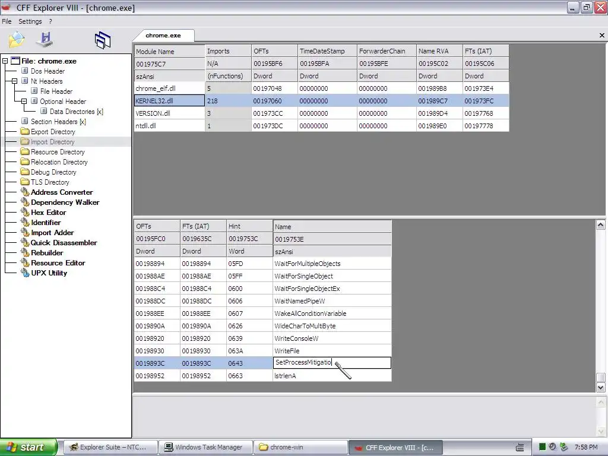Select the Dos Header icon in tree
The height and width of the screenshot is (456, 608).
[25, 71]
